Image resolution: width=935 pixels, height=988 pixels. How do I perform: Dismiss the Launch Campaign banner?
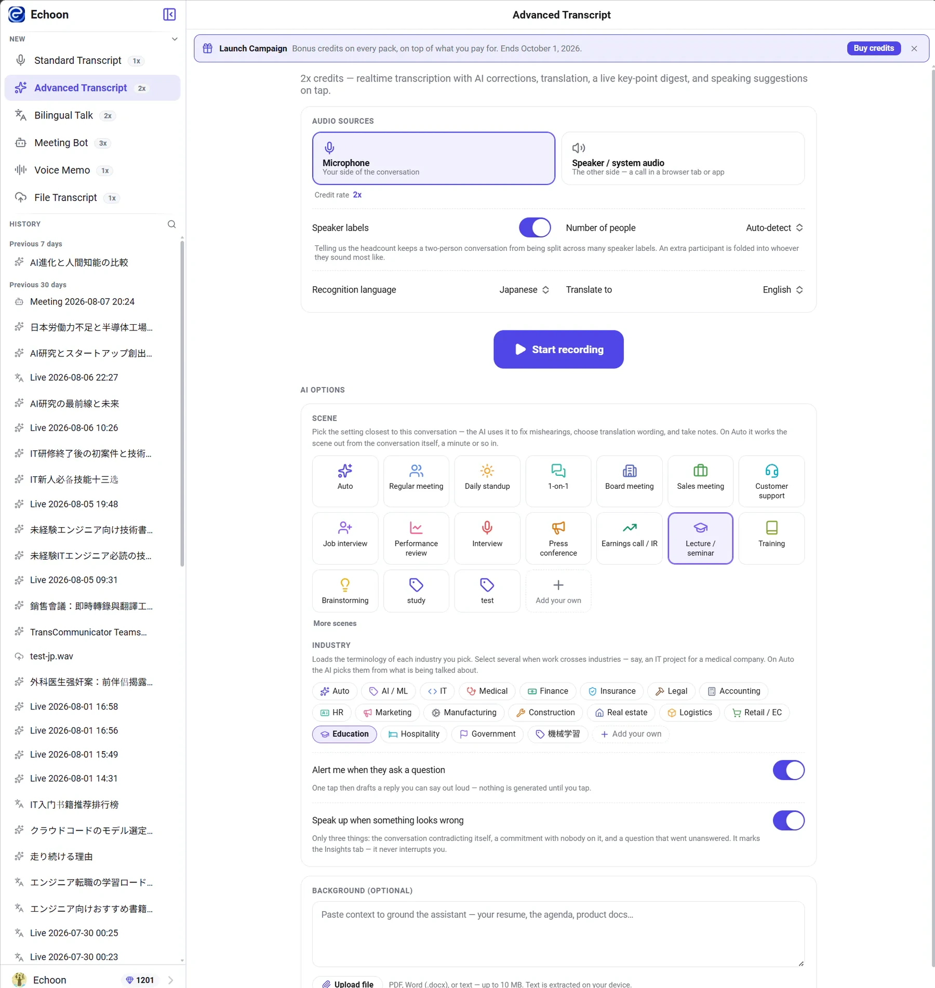pyautogui.click(x=914, y=48)
